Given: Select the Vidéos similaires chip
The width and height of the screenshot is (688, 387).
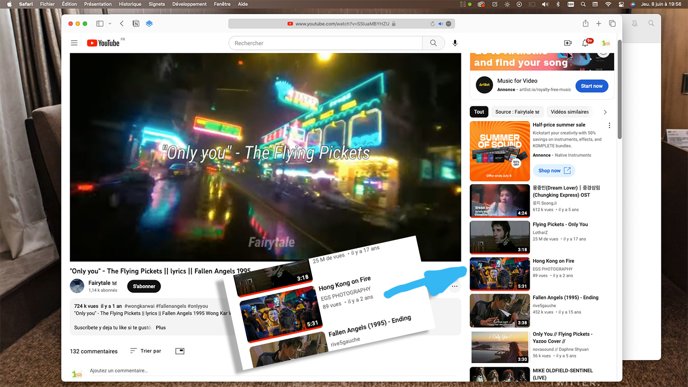Looking at the screenshot, I should pyautogui.click(x=569, y=112).
